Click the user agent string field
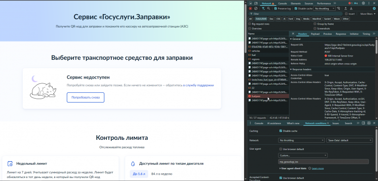 323,161
